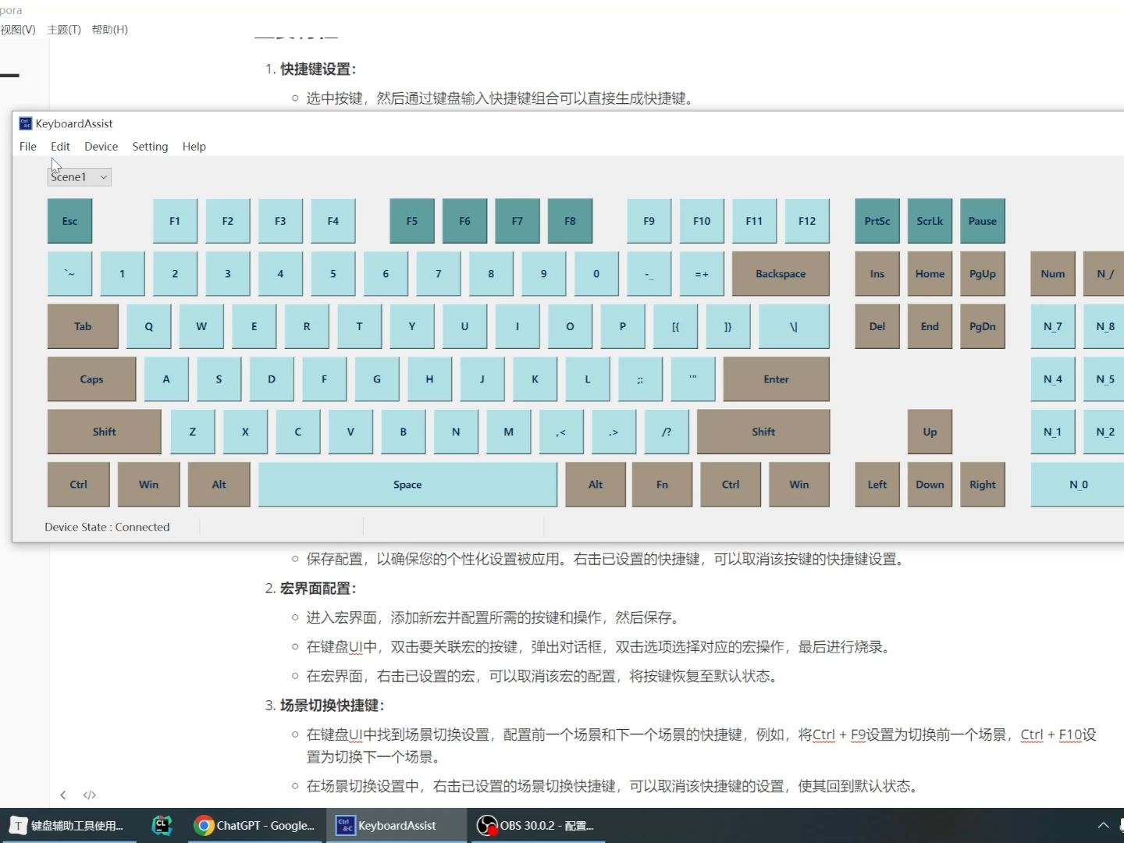
Task: Click the Device State : Connected status text
Action: click(107, 527)
